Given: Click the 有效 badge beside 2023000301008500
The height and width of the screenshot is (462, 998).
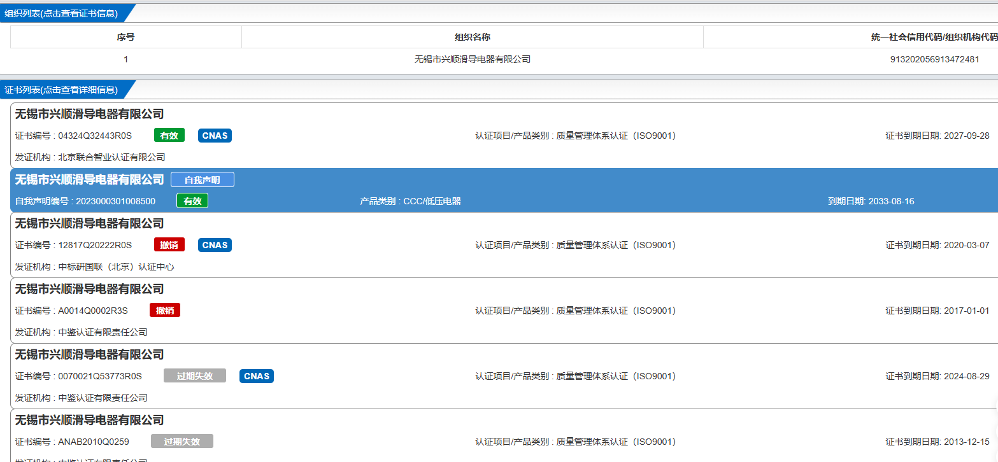Looking at the screenshot, I should click(x=192, y=201).
